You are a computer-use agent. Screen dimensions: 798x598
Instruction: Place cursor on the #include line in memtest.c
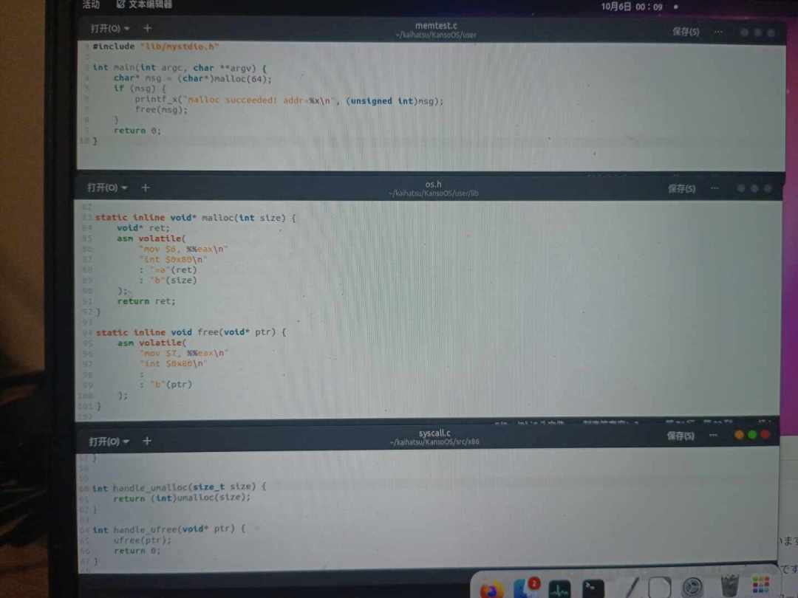tap(156, 47)
